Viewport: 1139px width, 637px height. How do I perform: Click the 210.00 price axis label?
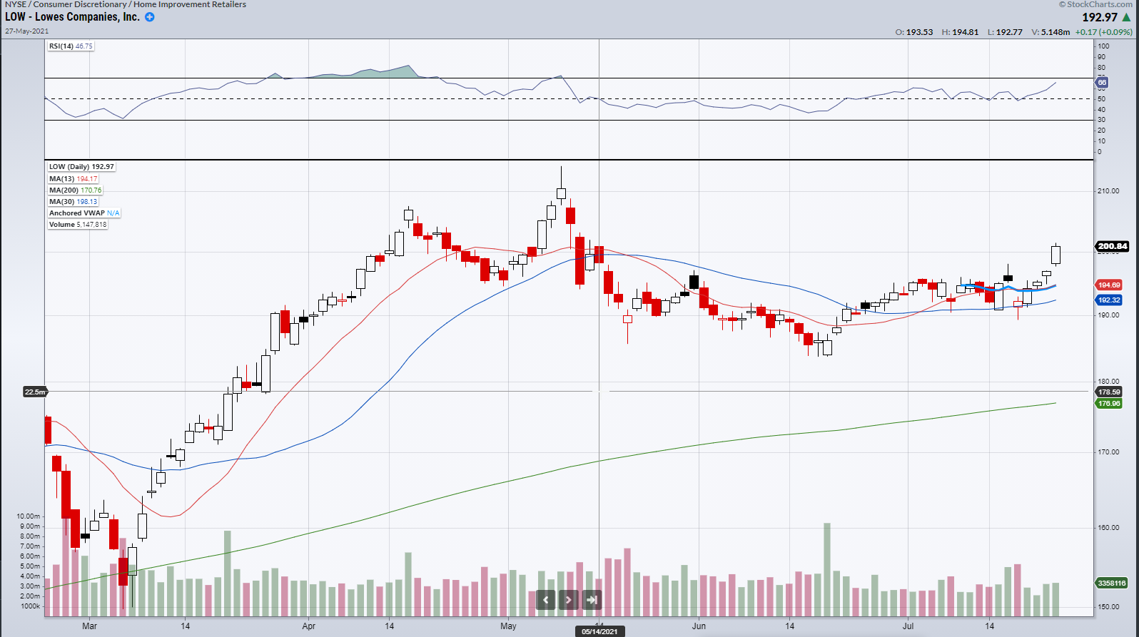click(x=1108, y=191)
